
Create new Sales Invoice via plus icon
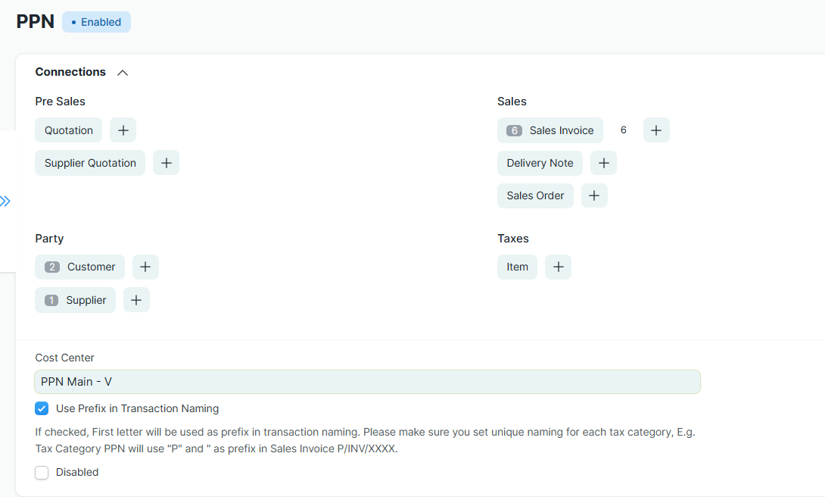click(656, 130)
